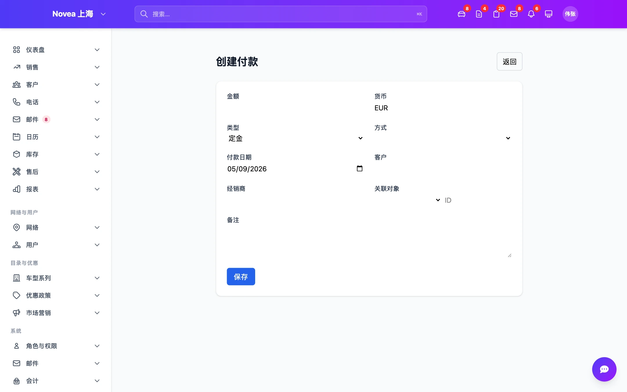Click into the 备注 notes textarea
This screenshot has width=627, height=392.
[x=369, y=242]
